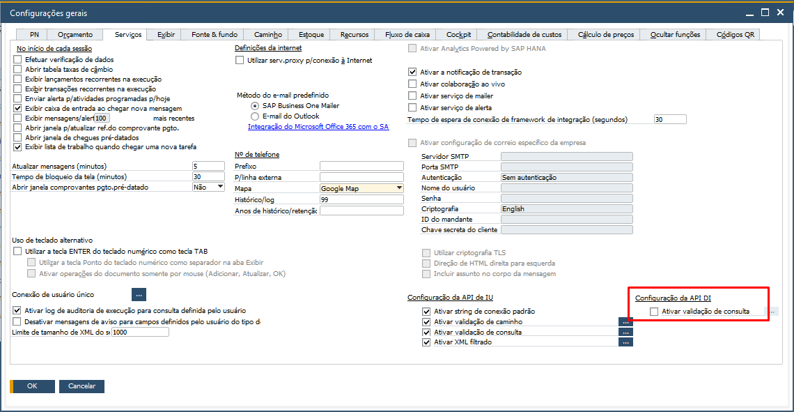Open the Cockpit tab

click(x=458, y=34)
